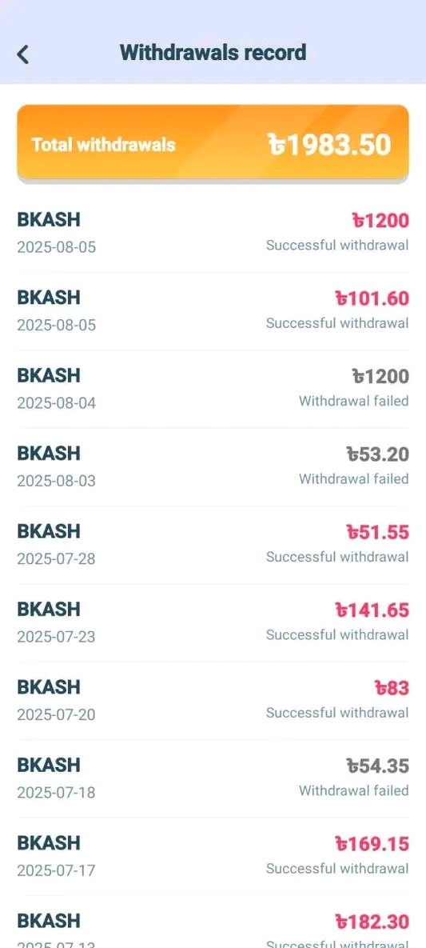Select the failed ৳1200 withdrawal on 2025-08-04
Image resolution: width=426 pixels, height=948 pixels.
[213, 390]
